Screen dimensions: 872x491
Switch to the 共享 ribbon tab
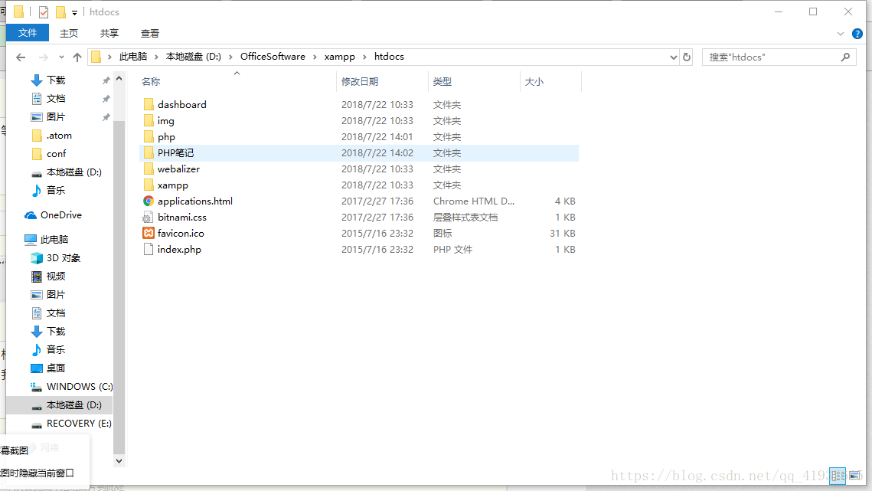[x=109, y=34]
